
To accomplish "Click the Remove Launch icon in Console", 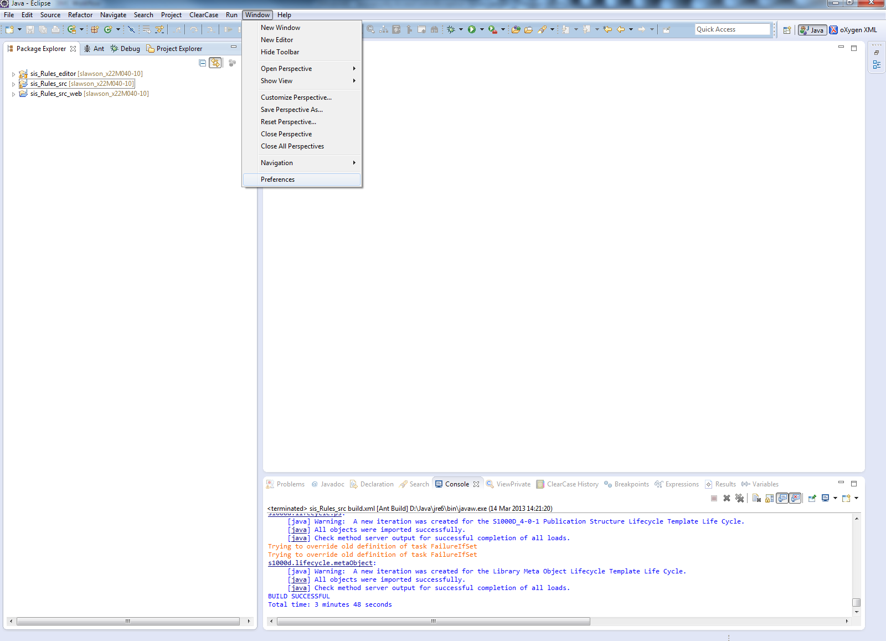I will tap(727, 498).
